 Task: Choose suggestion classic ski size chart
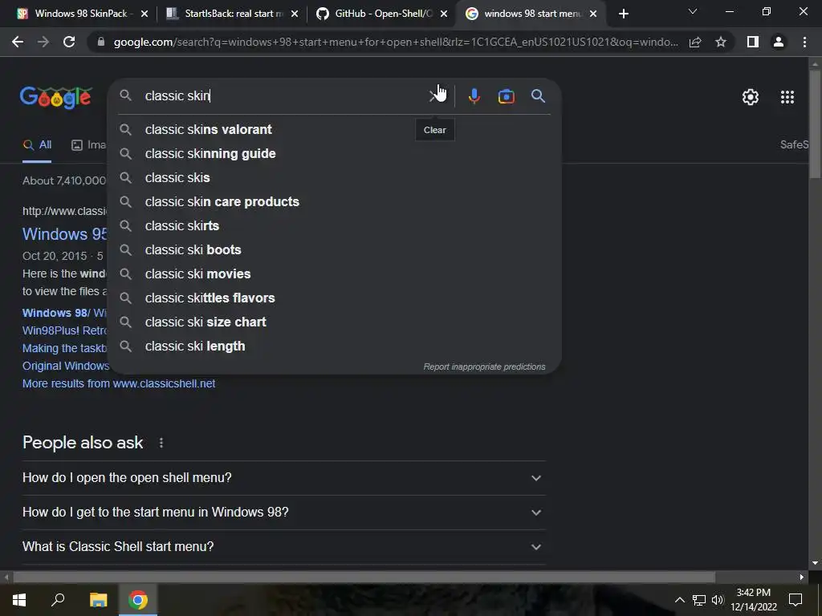pyautogui.click(x=335, y=322)
